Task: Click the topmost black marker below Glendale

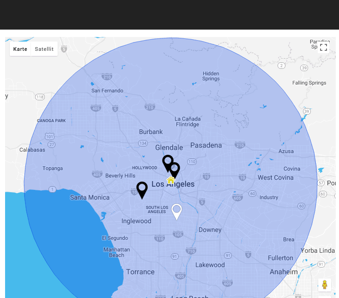Action: (168, 162)
